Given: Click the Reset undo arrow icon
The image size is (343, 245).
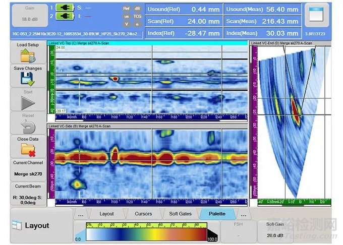Looking at the screenshot, I should (x=28, y=127).
